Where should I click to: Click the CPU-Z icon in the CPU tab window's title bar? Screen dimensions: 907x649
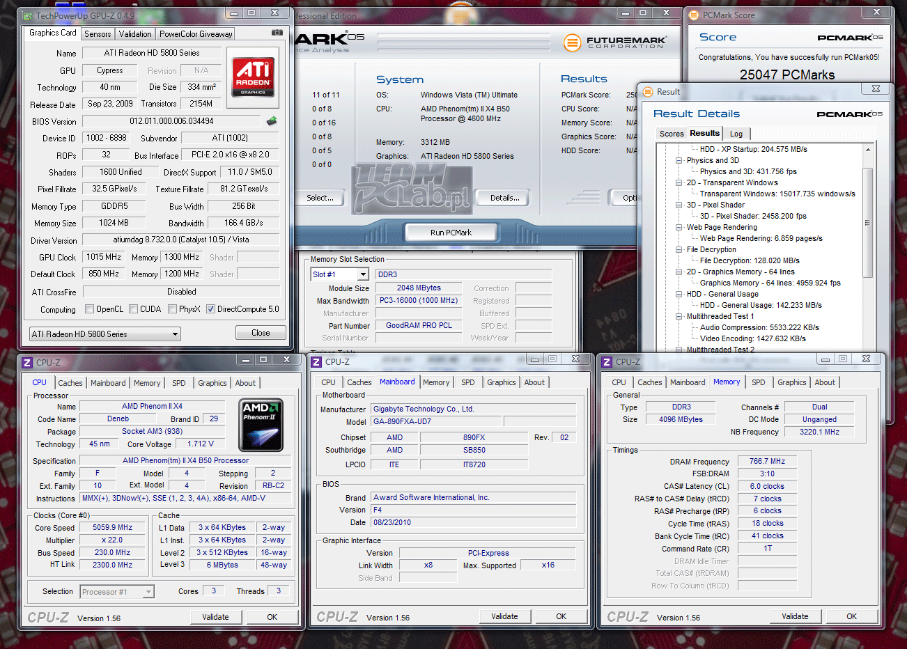pyautogui.click(x=28, y=362)
